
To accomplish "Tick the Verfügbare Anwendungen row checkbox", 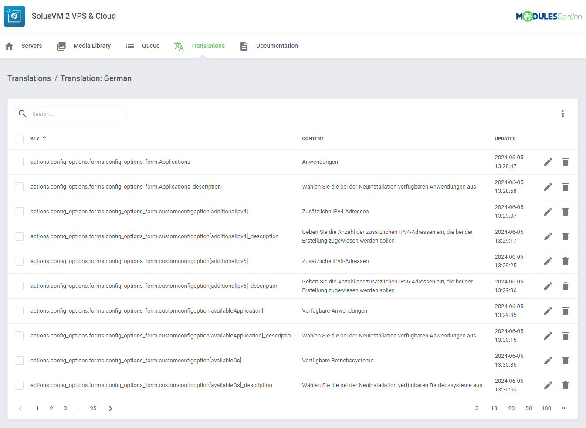I will pyautogui.click(x=19, y=310).
